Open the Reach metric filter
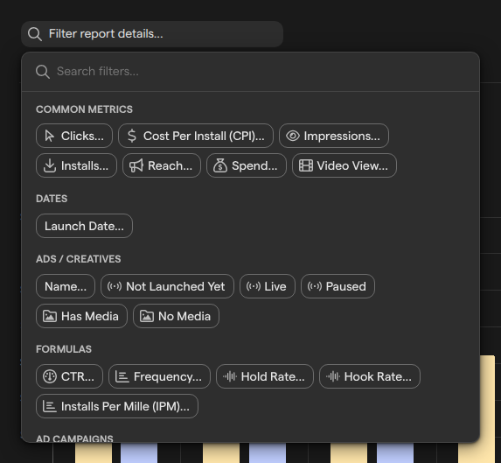Screen dimensions: 501x463 (162, 165)
